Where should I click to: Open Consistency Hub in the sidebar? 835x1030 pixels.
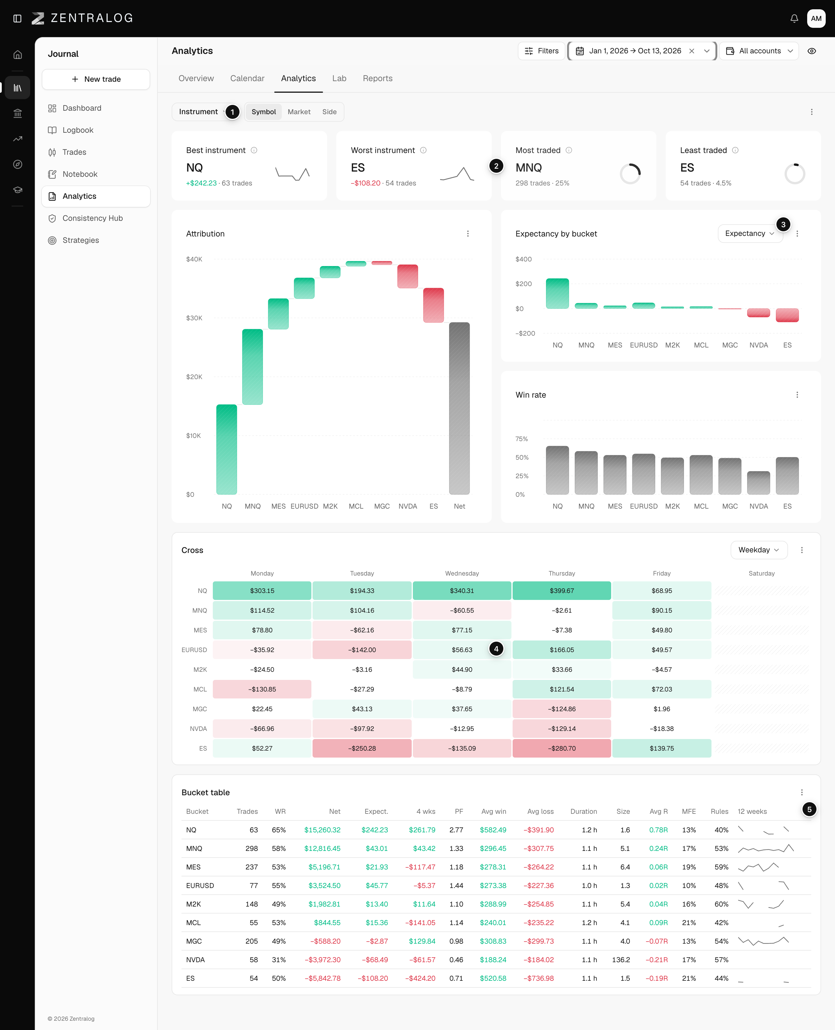pos(96,218)
